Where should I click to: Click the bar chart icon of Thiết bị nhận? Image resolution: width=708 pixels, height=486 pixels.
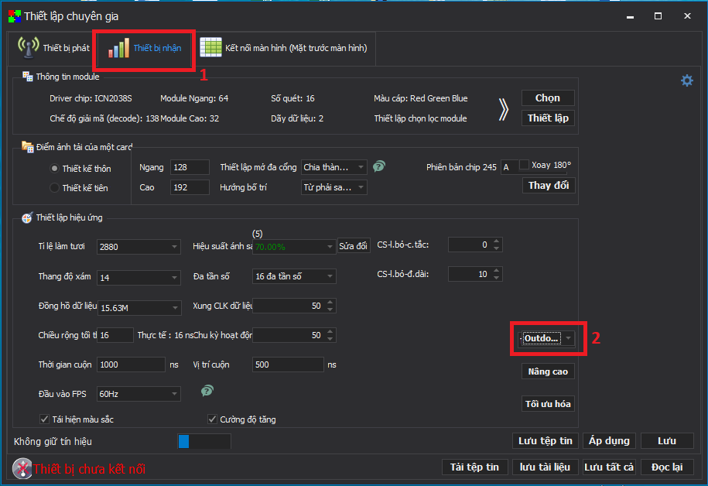click(118, 47)
